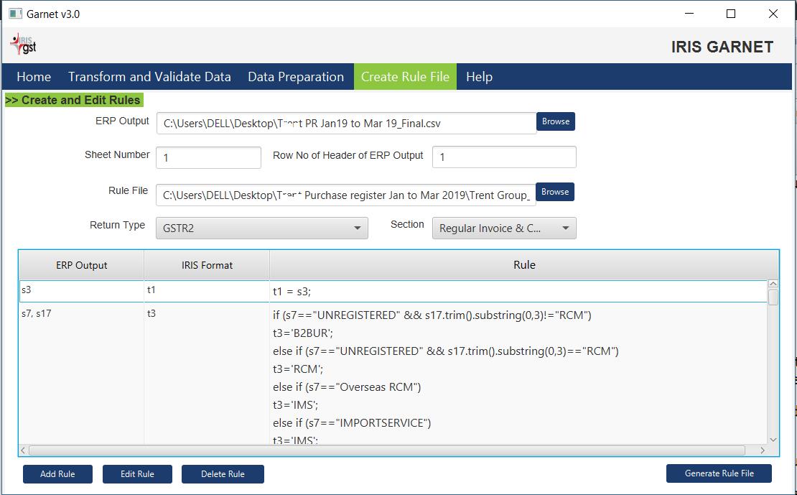Click the Rule column header
This screenshot has width=797, height=495.
tap(524, 265)
